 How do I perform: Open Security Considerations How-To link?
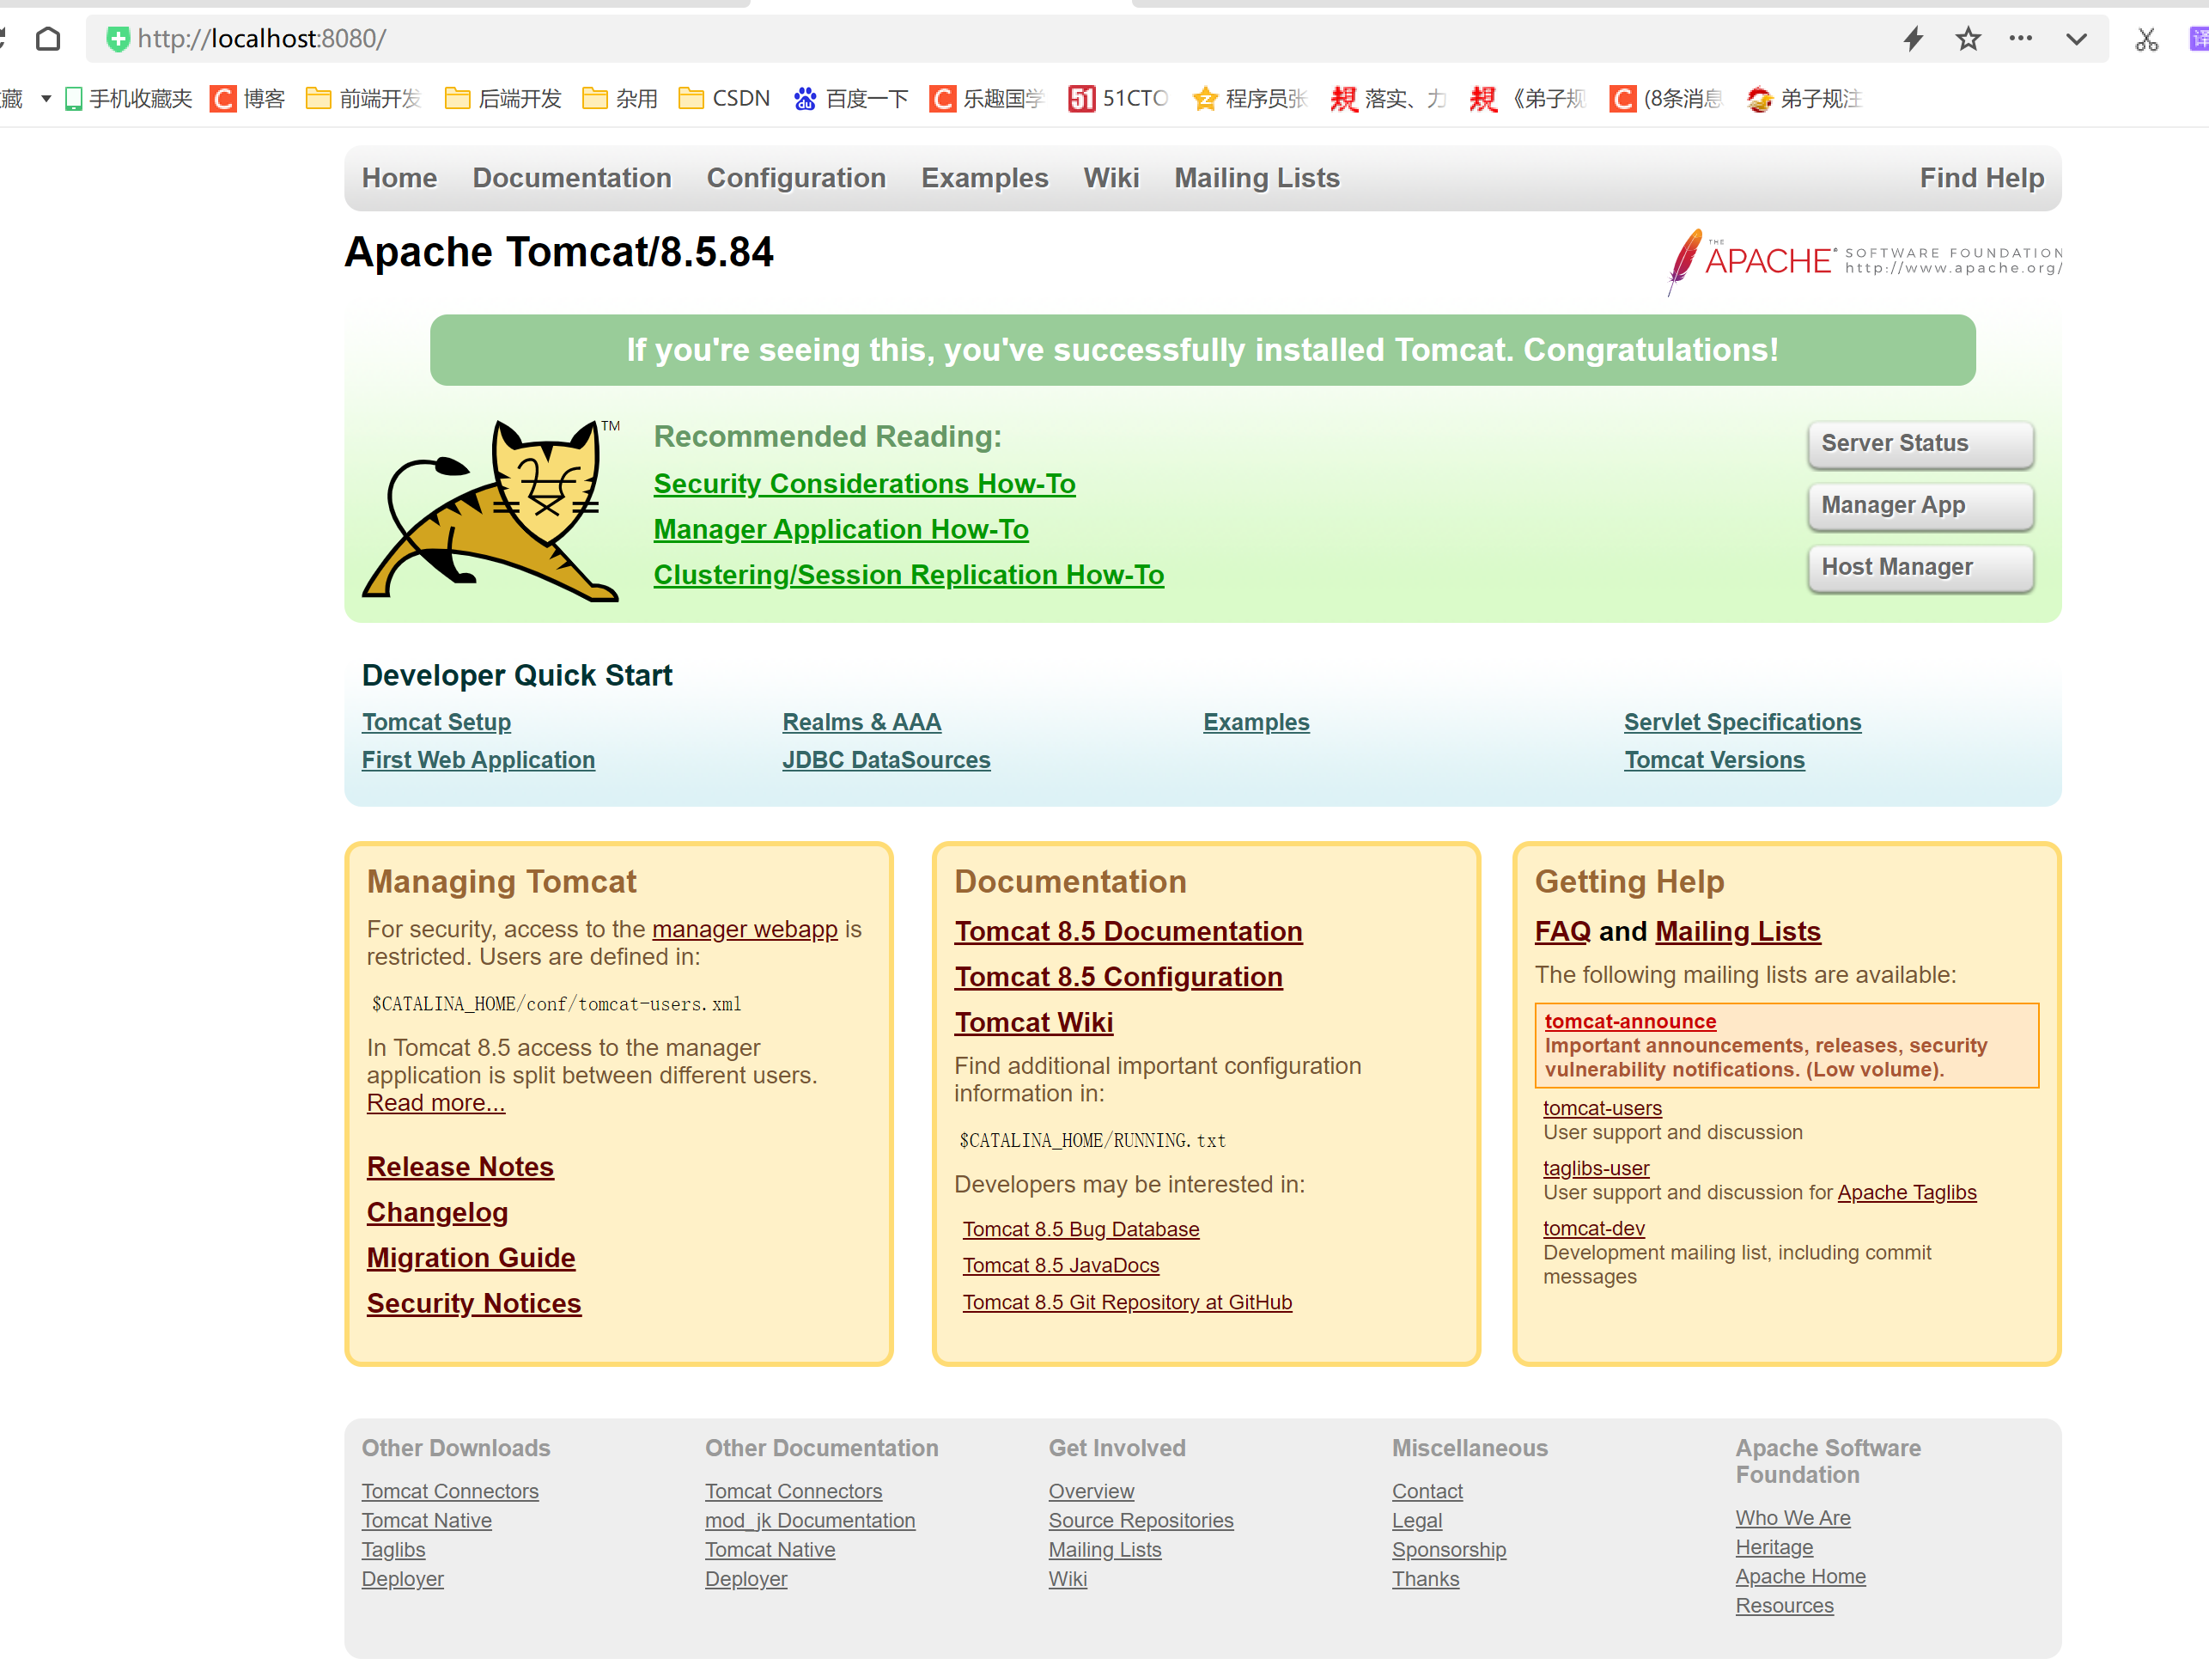[864, 484]
